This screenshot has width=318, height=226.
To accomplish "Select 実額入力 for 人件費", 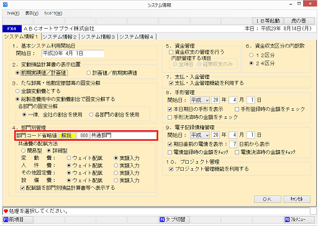I will (127, 166).
